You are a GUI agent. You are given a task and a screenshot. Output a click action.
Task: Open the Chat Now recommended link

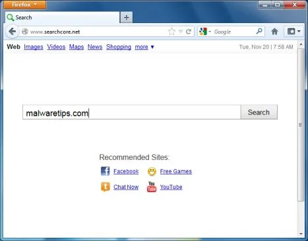[x=126, y=187]
